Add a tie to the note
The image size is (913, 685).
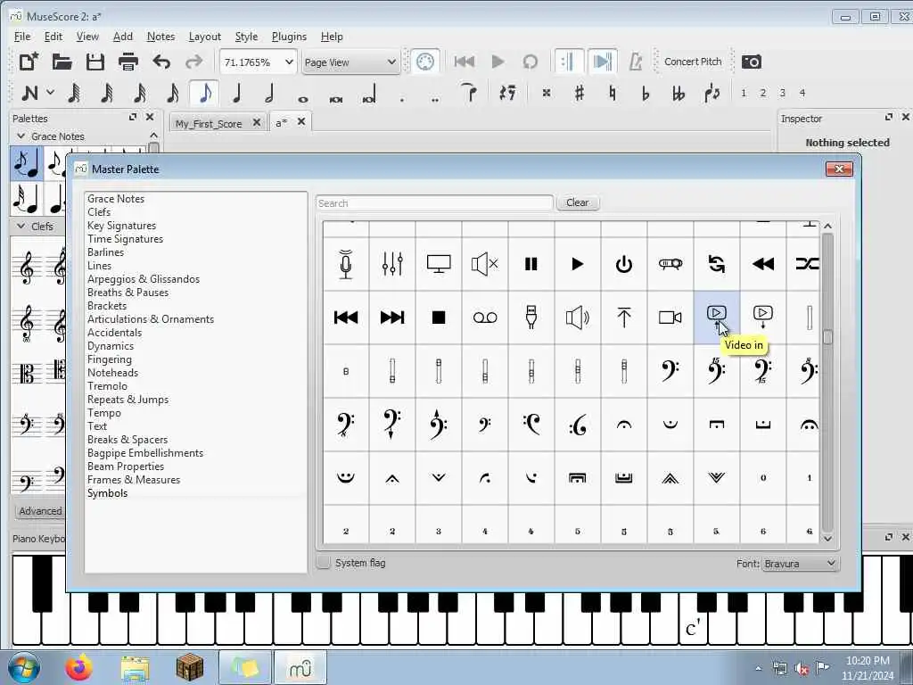(469, 93)
